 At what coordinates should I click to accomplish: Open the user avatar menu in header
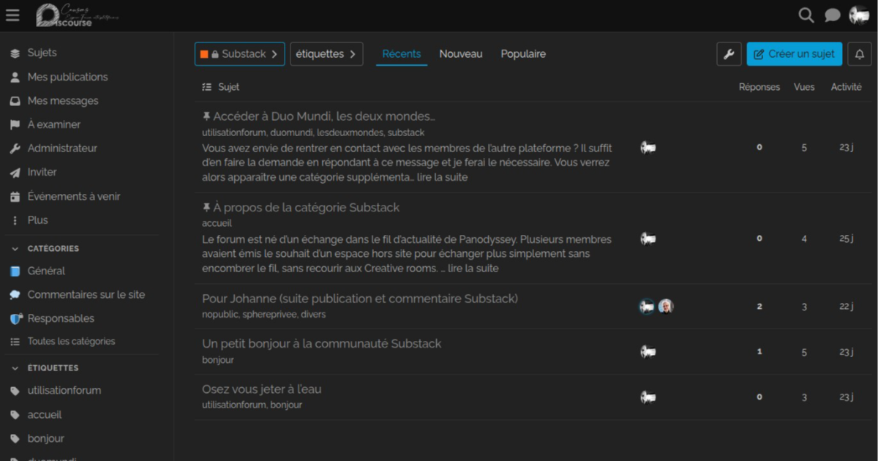point(859,15)
